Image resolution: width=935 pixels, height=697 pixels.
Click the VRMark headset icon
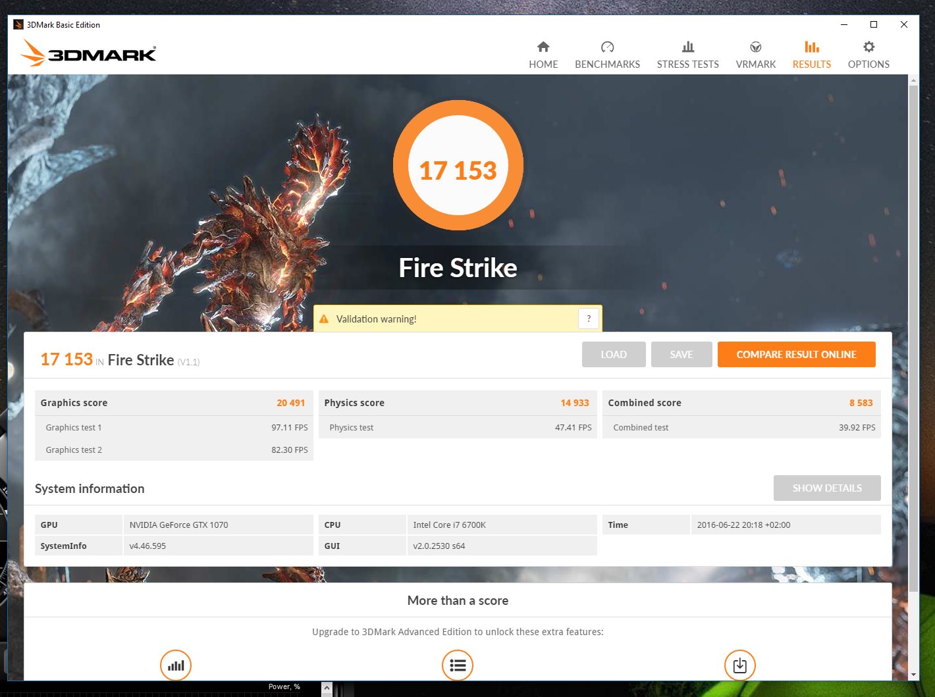coord(756,47)
